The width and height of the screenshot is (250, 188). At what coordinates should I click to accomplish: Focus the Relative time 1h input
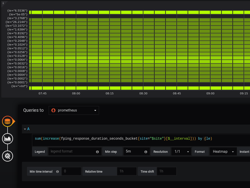[127, 171]
